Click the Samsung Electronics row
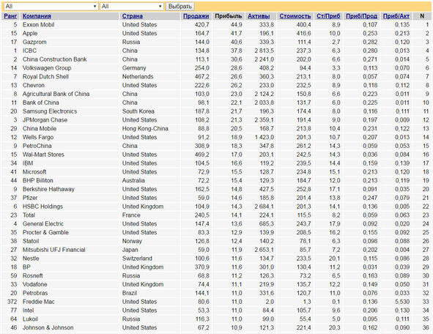433x334 pixels. pos(217,111)
